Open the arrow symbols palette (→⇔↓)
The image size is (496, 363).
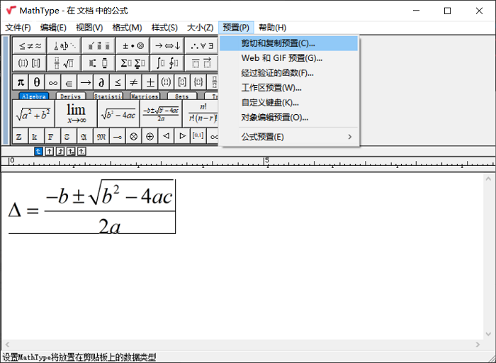pyautogui.click(x=167, y=46)
